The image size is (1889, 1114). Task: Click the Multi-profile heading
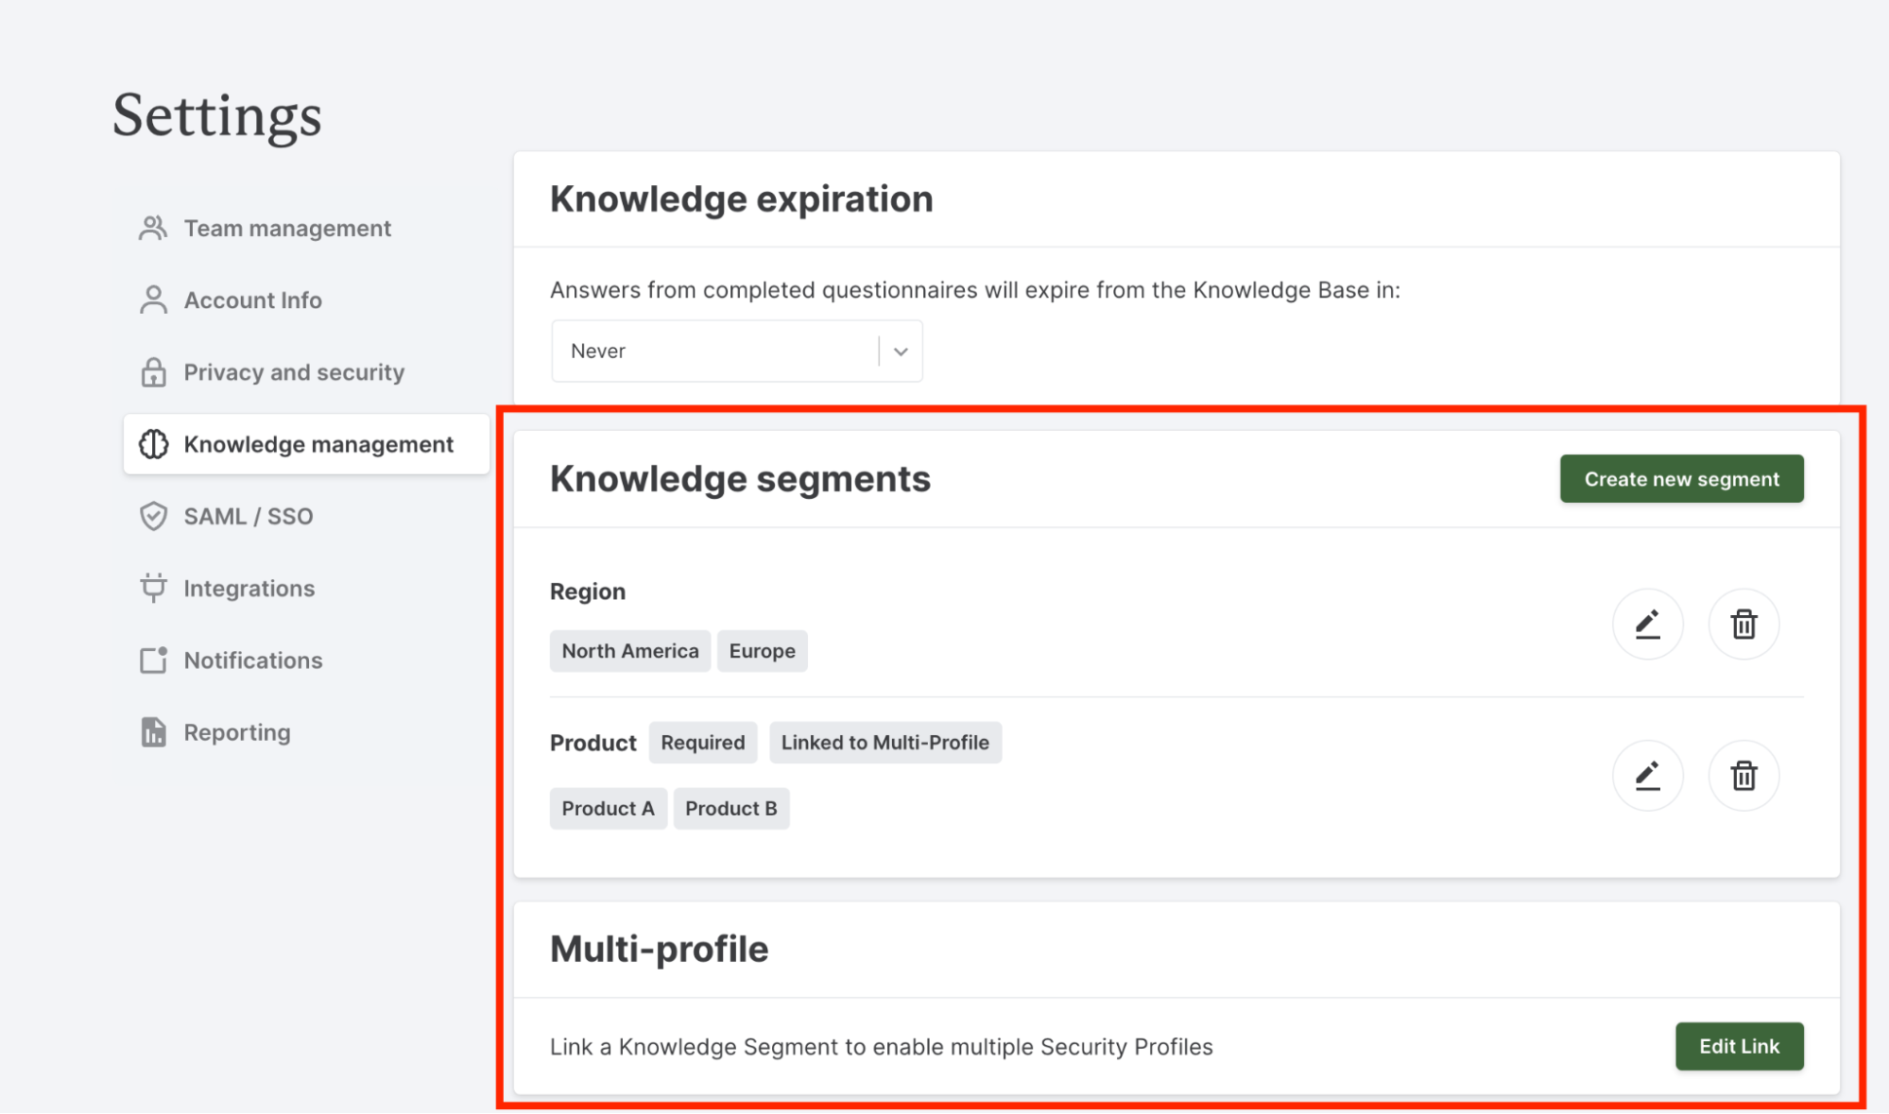(659, 949)
